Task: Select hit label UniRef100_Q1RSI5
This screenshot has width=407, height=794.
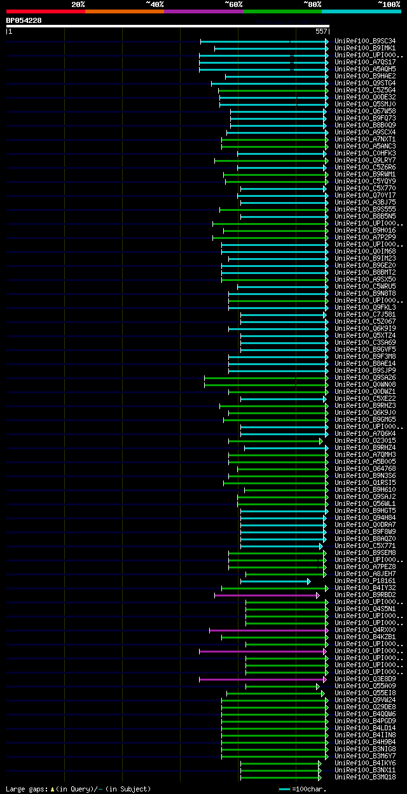Action: click(365, 483)
